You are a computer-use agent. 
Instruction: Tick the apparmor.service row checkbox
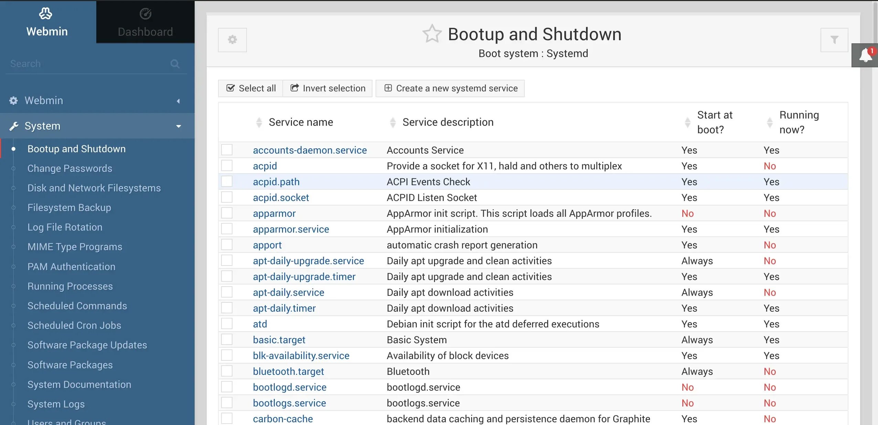pos(227,229)
